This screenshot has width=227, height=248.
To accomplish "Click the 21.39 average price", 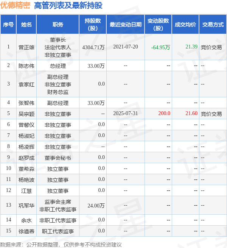I will coord(191,47).
